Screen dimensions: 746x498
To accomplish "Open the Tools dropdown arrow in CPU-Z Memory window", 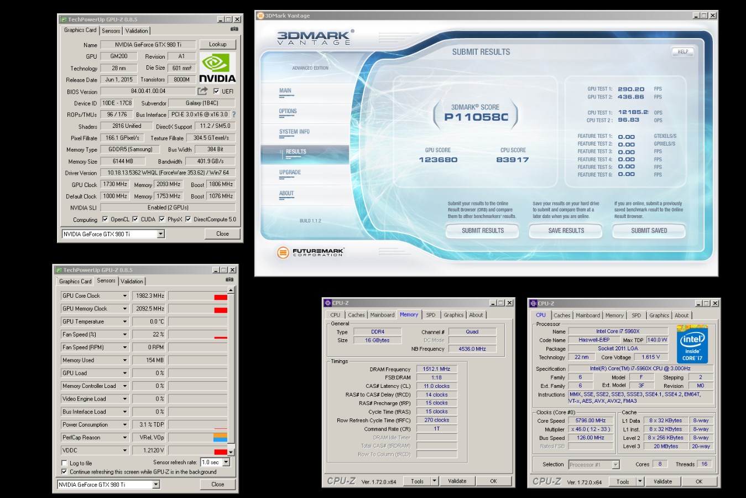I will tap(435, 481).
